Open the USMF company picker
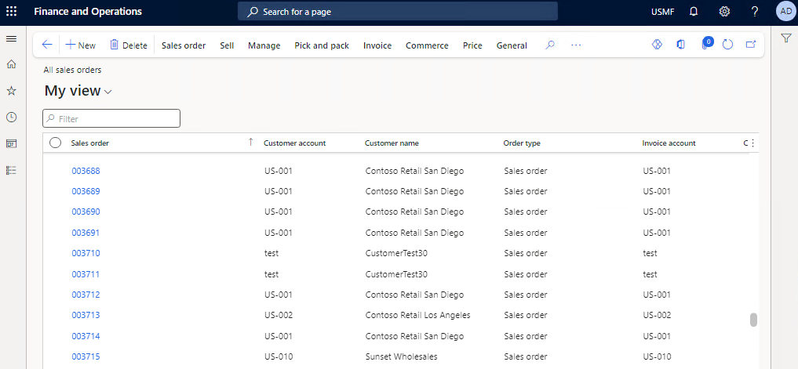 662,12
